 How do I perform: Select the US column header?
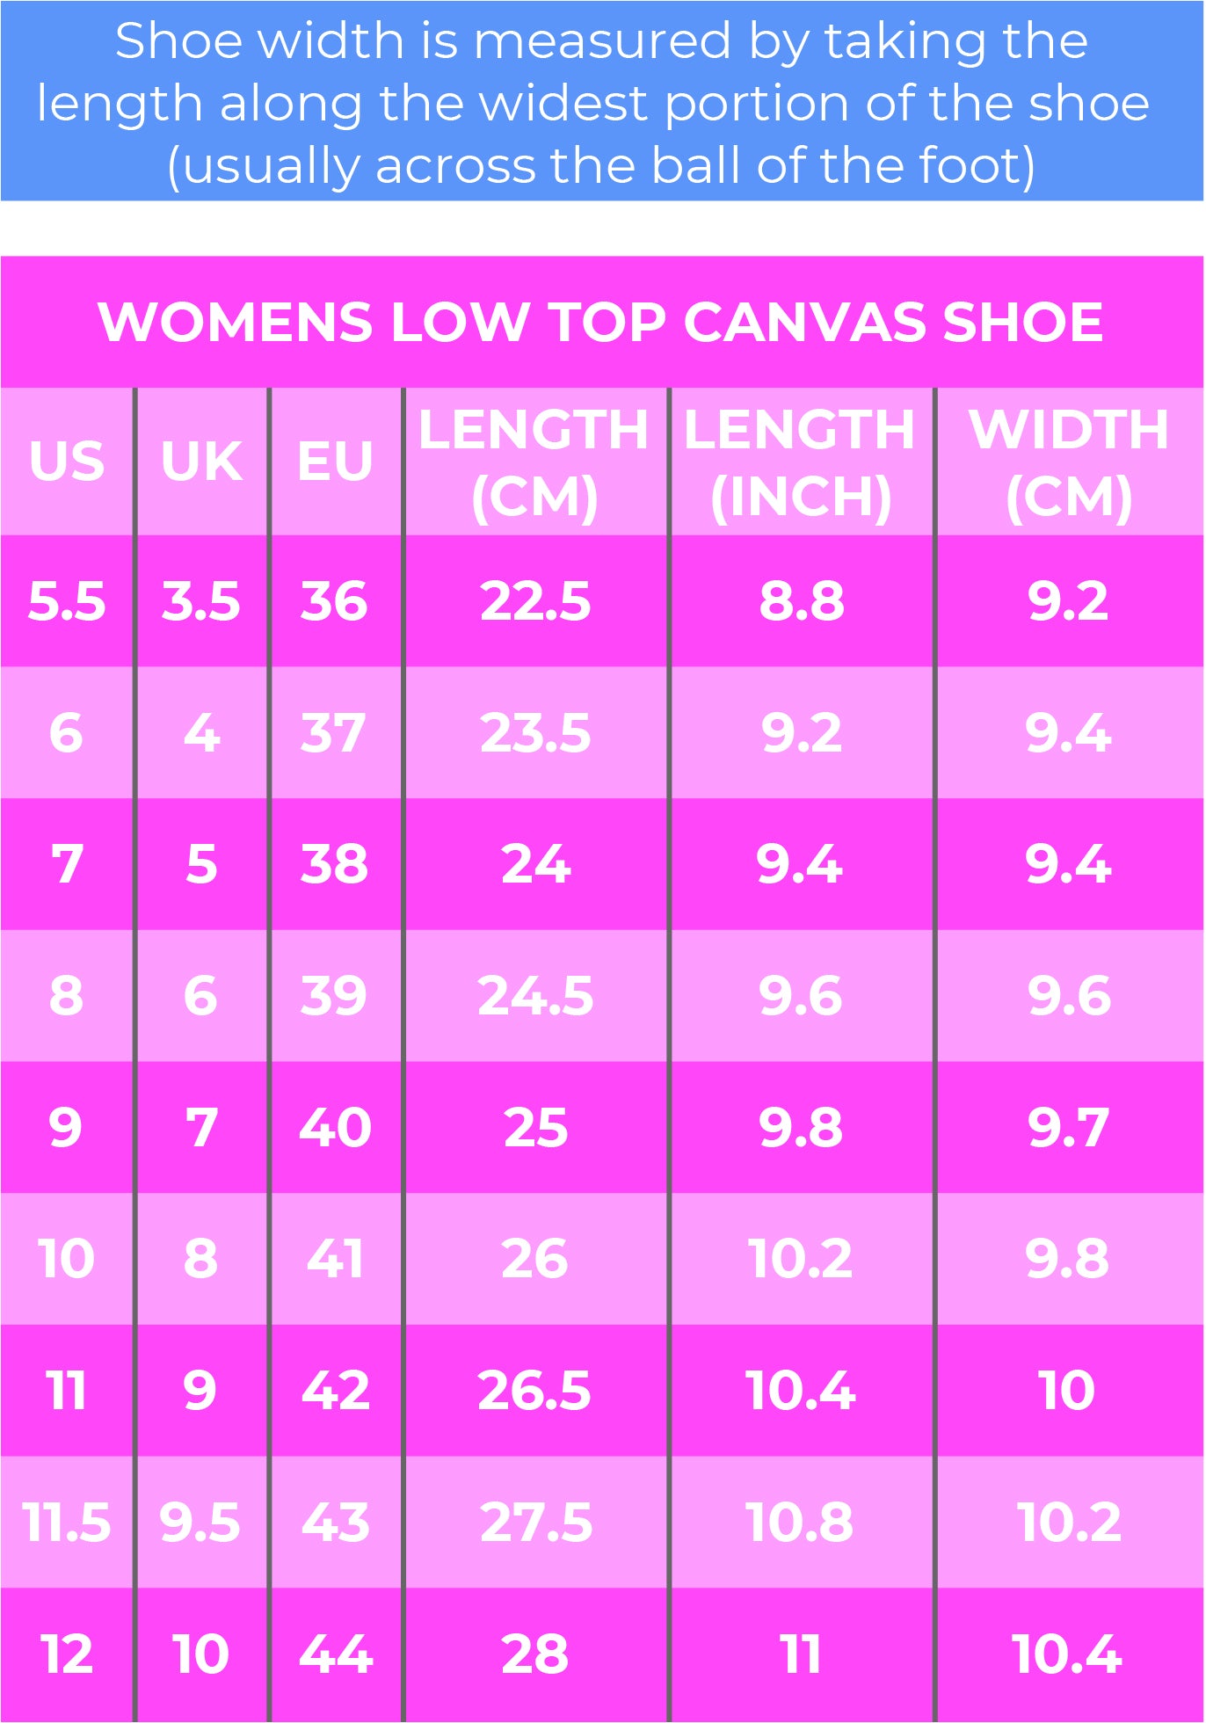coord(67,462)
